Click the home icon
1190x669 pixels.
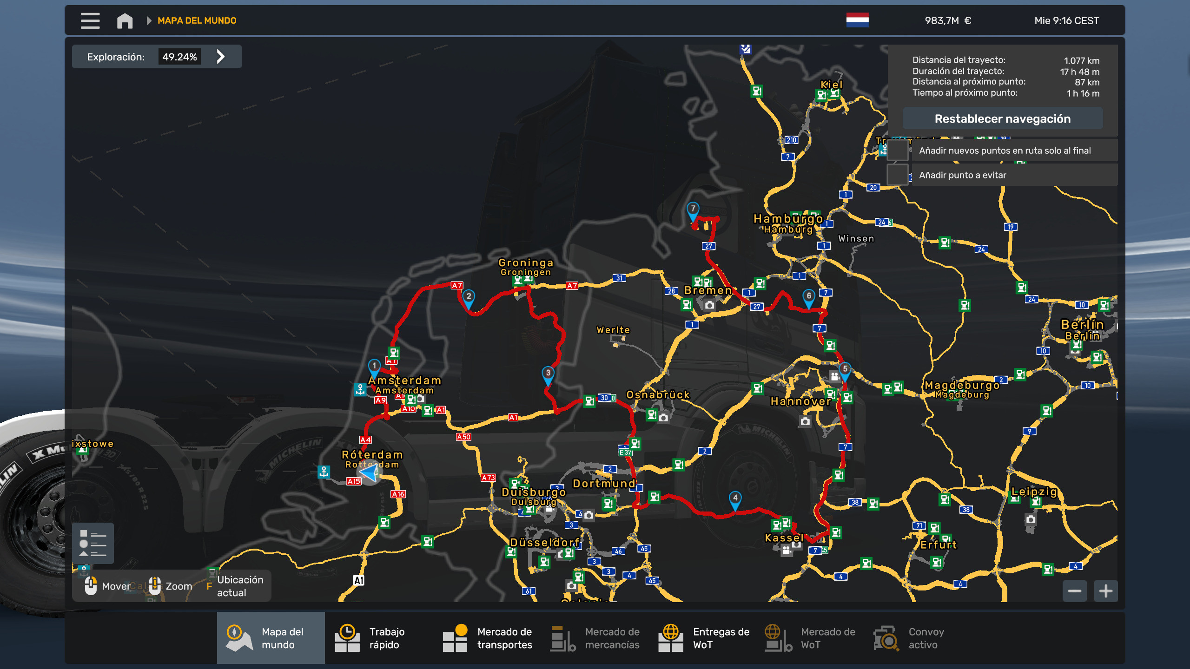125,20
